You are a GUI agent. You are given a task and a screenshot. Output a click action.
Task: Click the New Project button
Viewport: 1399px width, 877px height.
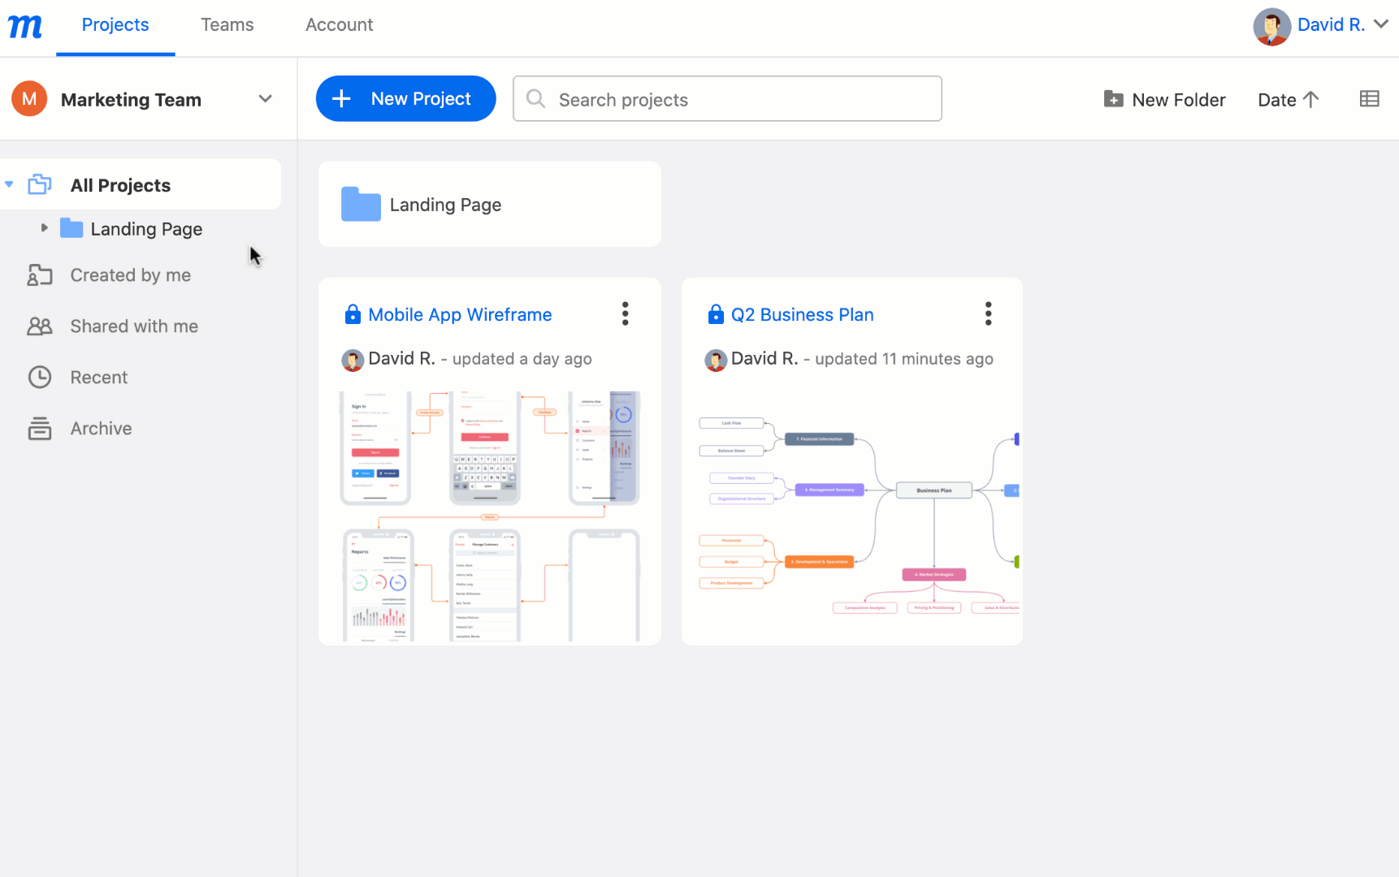pyautogui.click(x=405, y=98)
